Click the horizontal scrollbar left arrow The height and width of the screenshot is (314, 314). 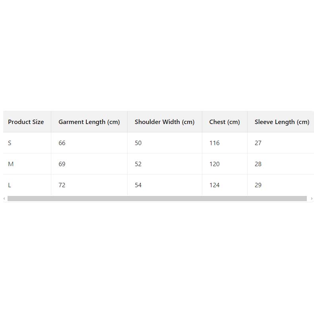point(4,198)
